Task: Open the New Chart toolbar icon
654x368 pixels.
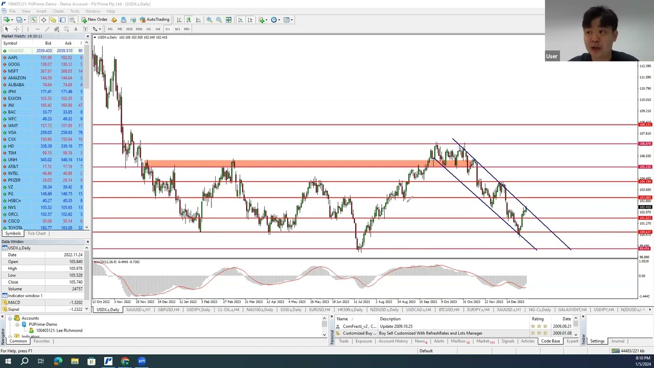Action: click(7, 19)
